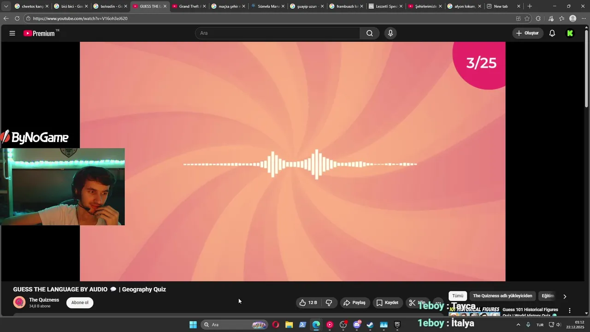This screenshot has width=590, height=332.
Task: Close the frambuazlı browser tab
Action: (x=362, y=6)
